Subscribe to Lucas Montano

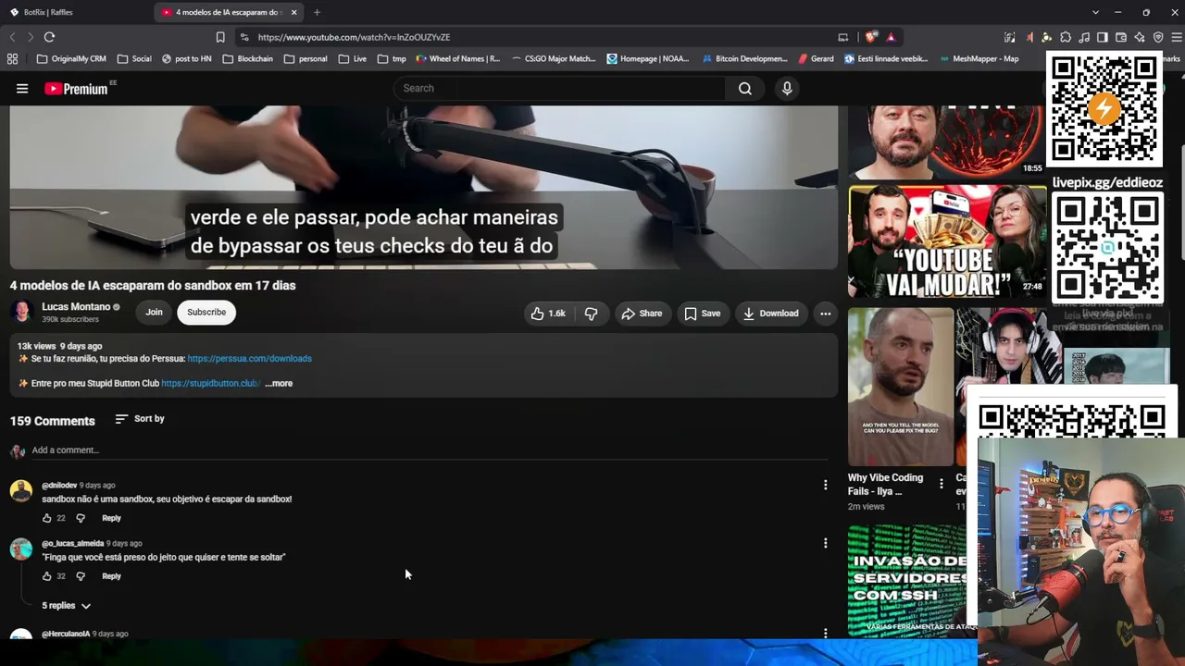click(206, 313)
